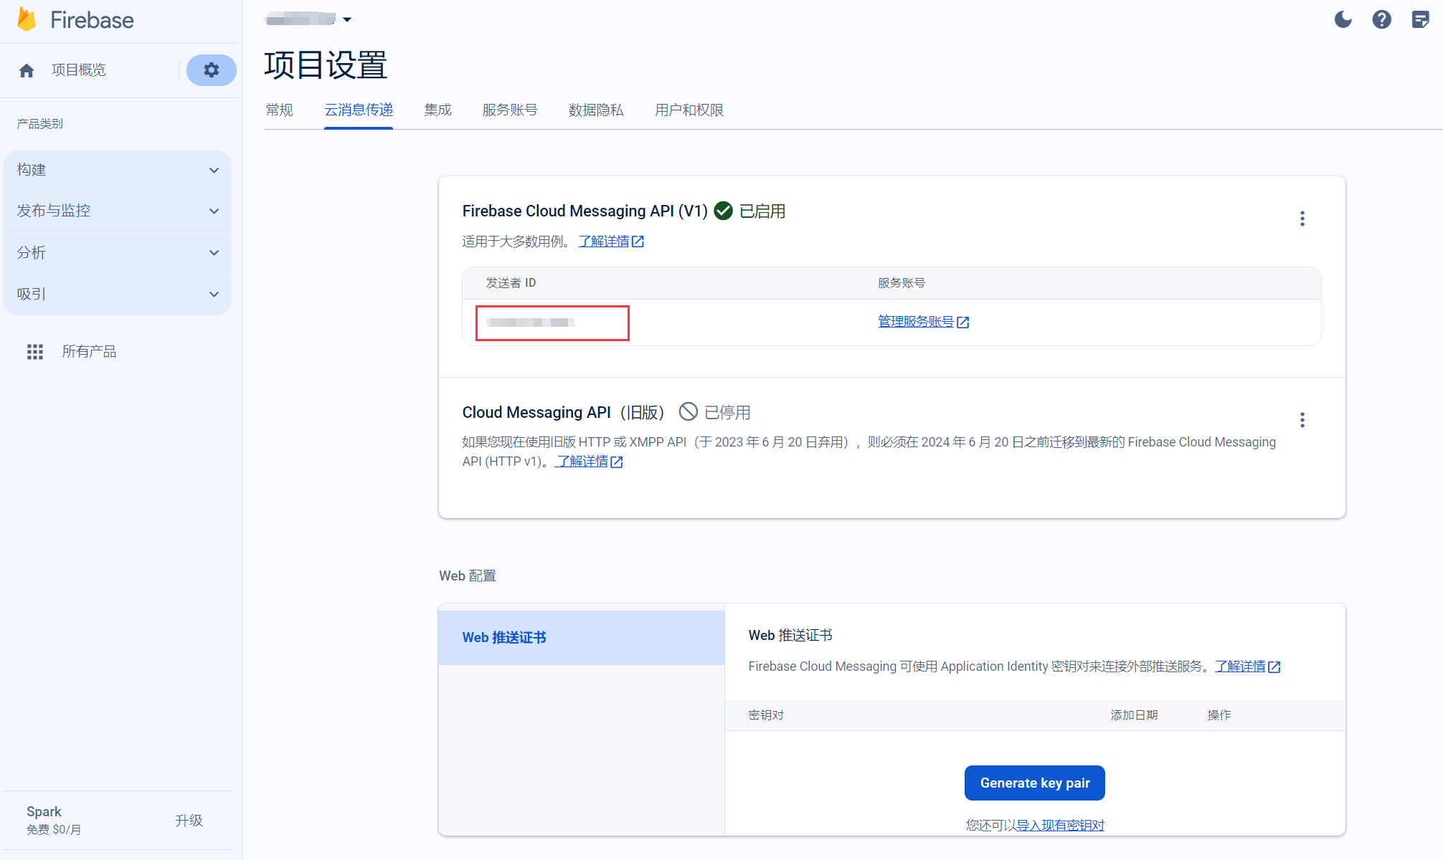Open more options for Cloud Messaging API 旧版
The height and width of the screenshot is (860, 1443).
click(x=1302, y=420)
